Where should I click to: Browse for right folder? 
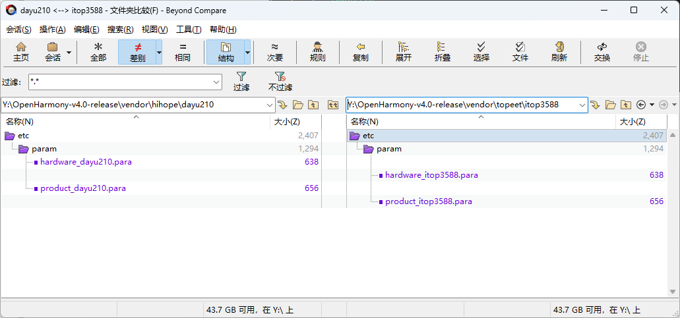(x=611, y=105)
